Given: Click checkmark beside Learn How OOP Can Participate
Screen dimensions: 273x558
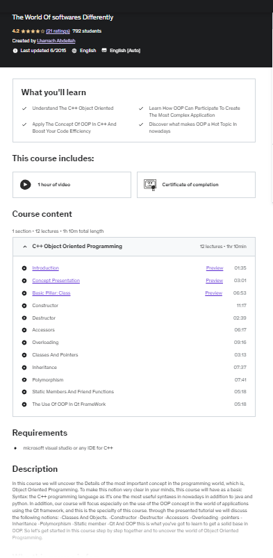Looking at the screenshot, I should [141, 108].
